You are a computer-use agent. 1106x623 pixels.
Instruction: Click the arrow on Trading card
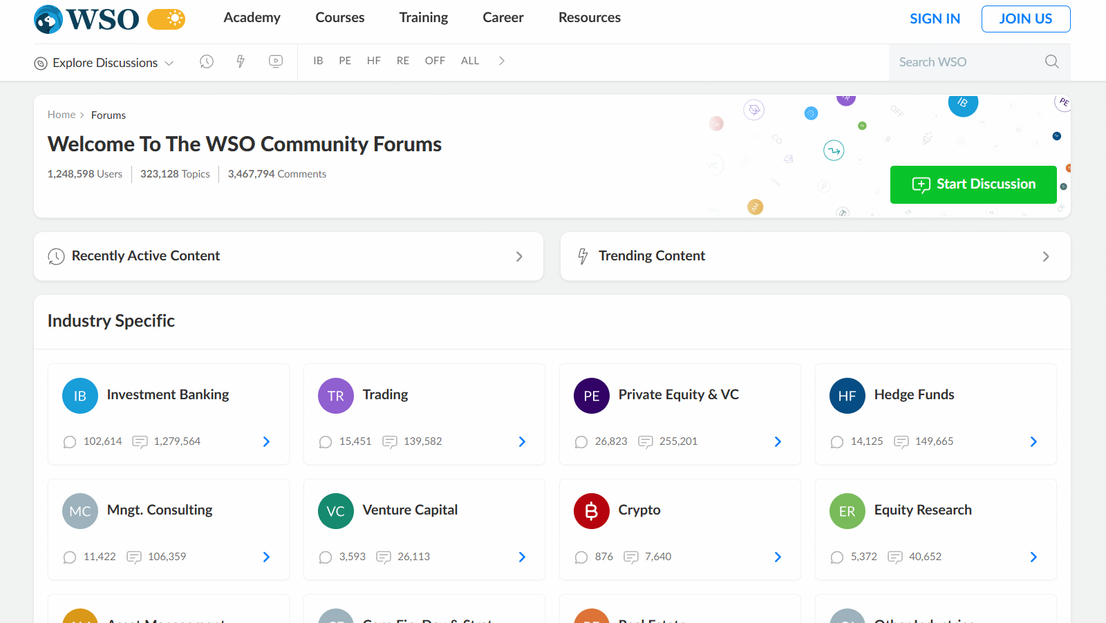(x=522, y=442)
